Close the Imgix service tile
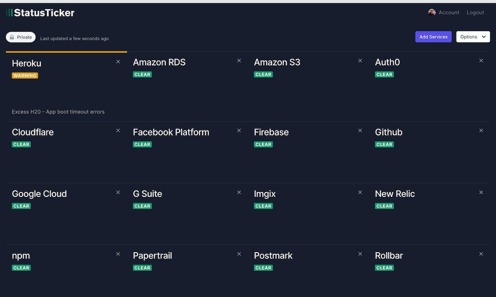Viewport: 496px width, 297px height. 360,192
